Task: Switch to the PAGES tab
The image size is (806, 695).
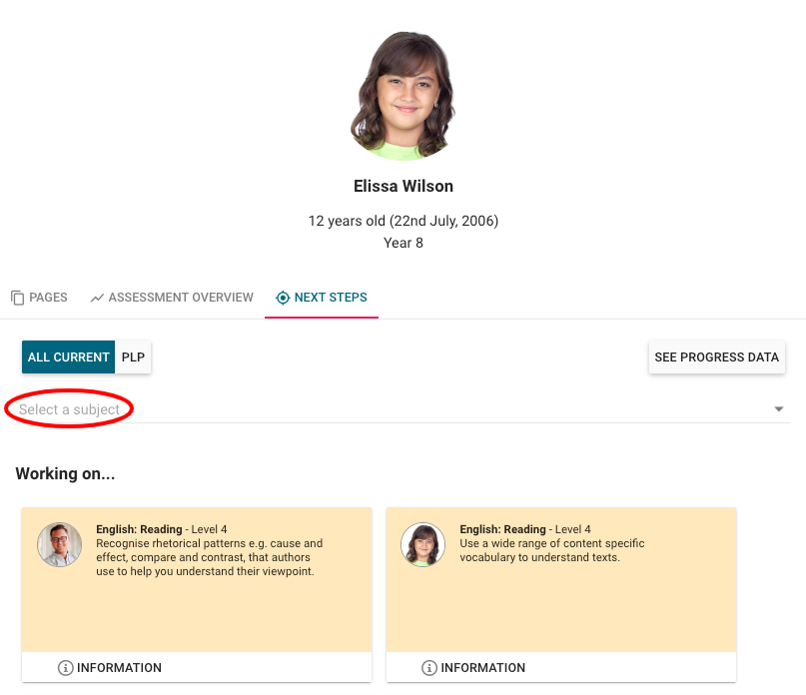Action: click(39, 298)
